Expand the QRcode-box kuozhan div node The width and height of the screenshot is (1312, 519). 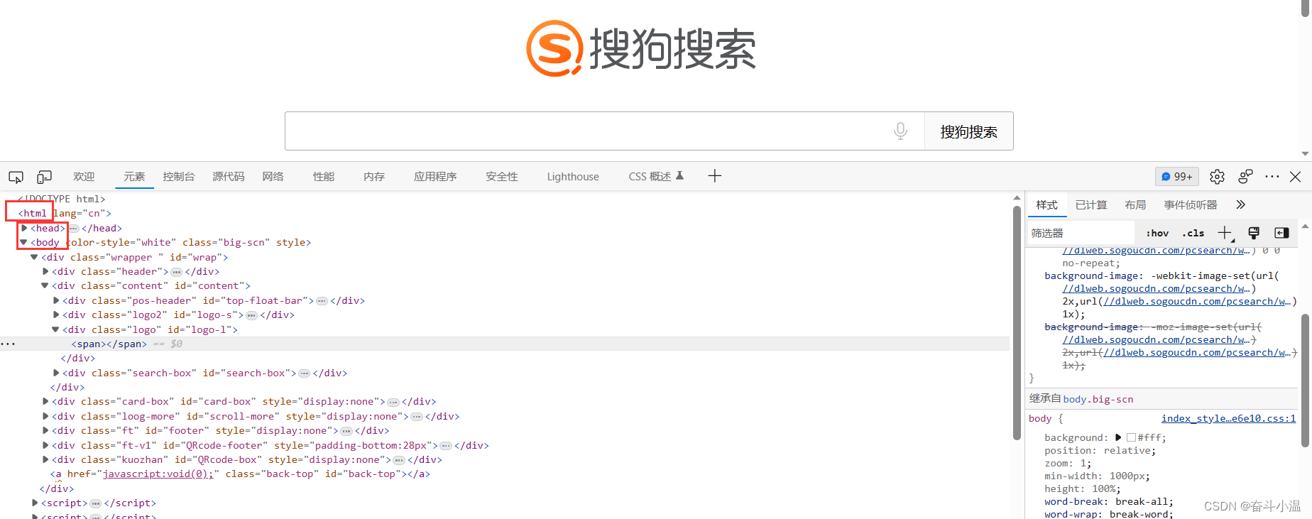(45, 459)
